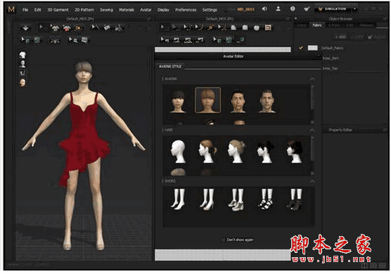Open the Edit menu
The height and width of the screenshot is (274, 391).
(x=38, y=10)
